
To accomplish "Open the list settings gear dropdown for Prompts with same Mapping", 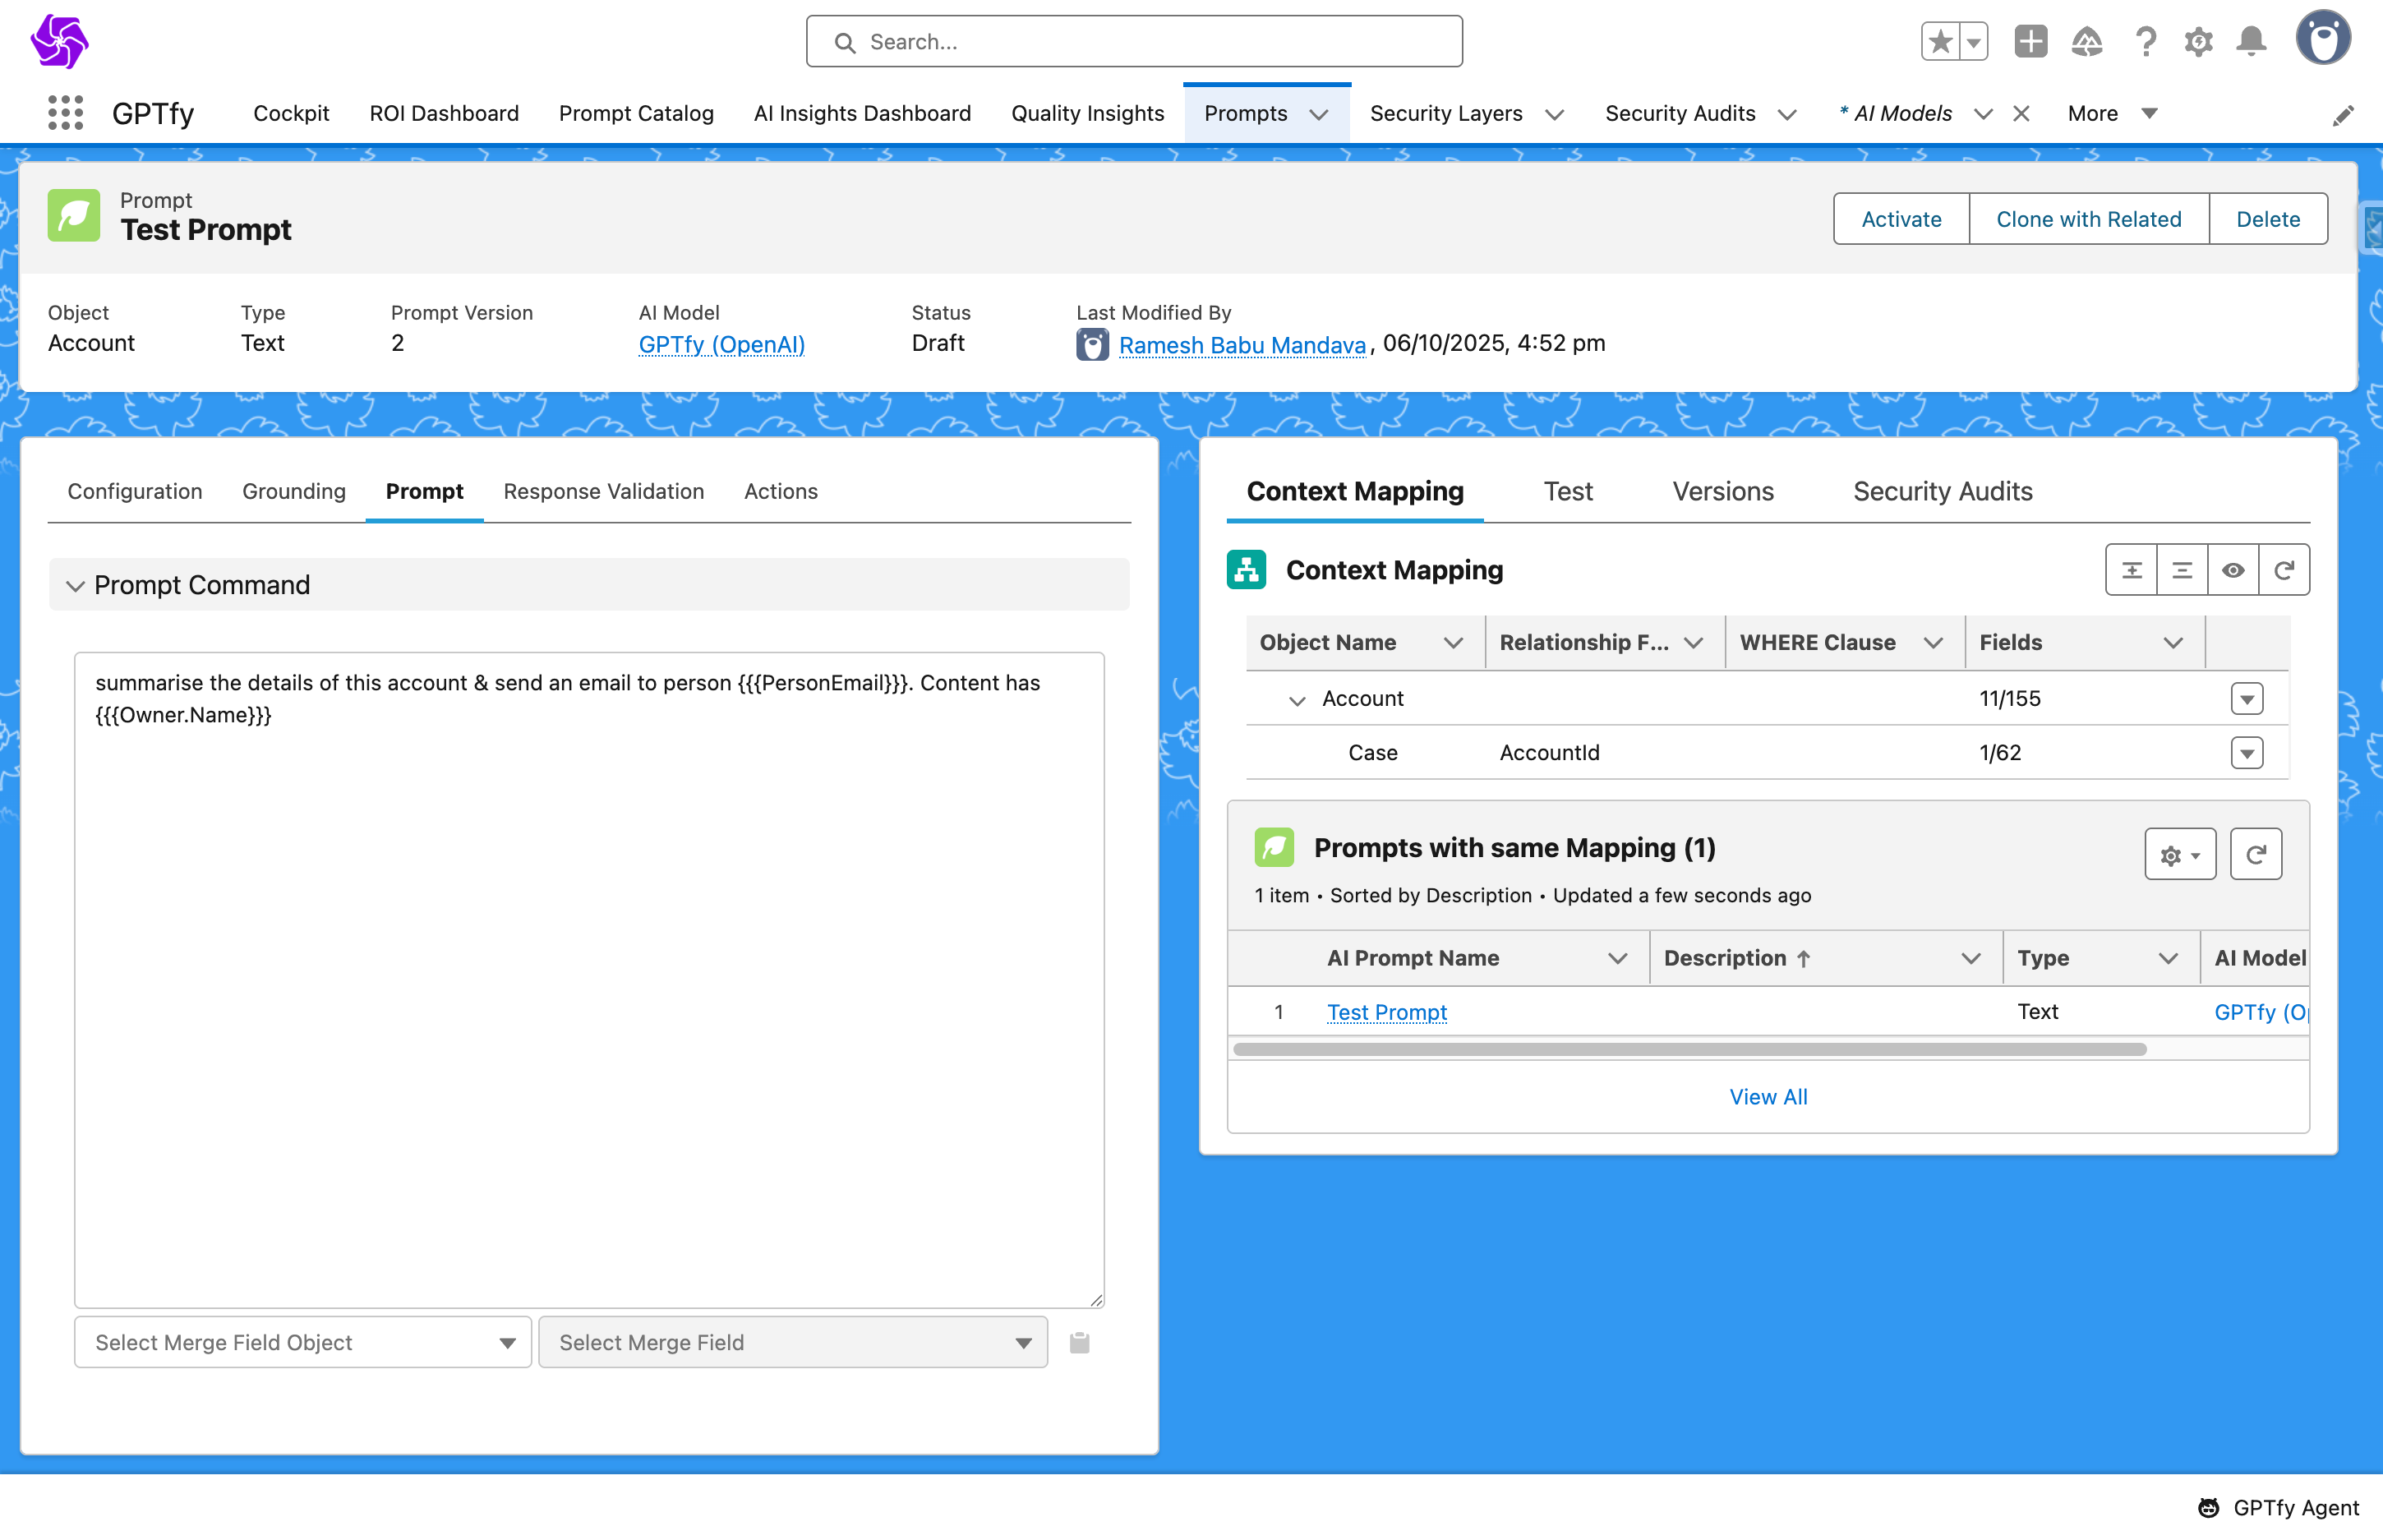I will coord(2179,855).
